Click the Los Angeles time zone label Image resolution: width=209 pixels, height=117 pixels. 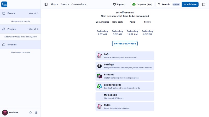pos(102,22)
